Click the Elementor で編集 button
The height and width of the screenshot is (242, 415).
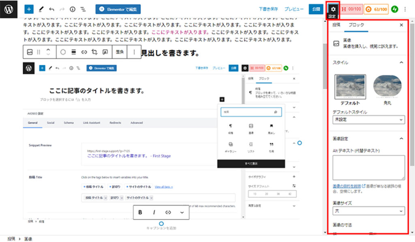coord(119,9)
